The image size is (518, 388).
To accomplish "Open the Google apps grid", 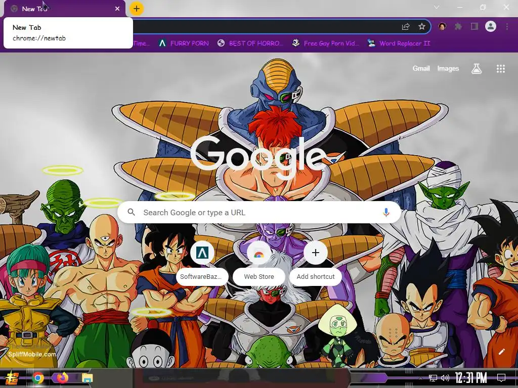I will (x=501, y=69).
